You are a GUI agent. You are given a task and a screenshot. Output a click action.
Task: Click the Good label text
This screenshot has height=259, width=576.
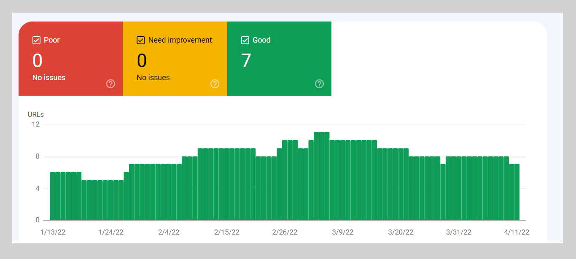pos(261,40)
